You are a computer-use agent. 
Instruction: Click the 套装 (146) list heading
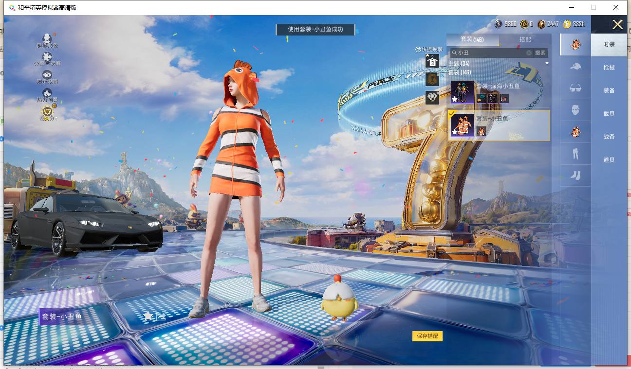click(x=459, y=72)
